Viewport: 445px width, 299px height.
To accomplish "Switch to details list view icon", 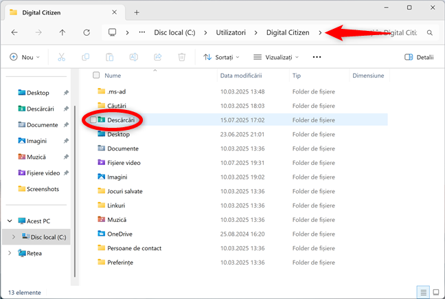I will (x=423, y=291).
